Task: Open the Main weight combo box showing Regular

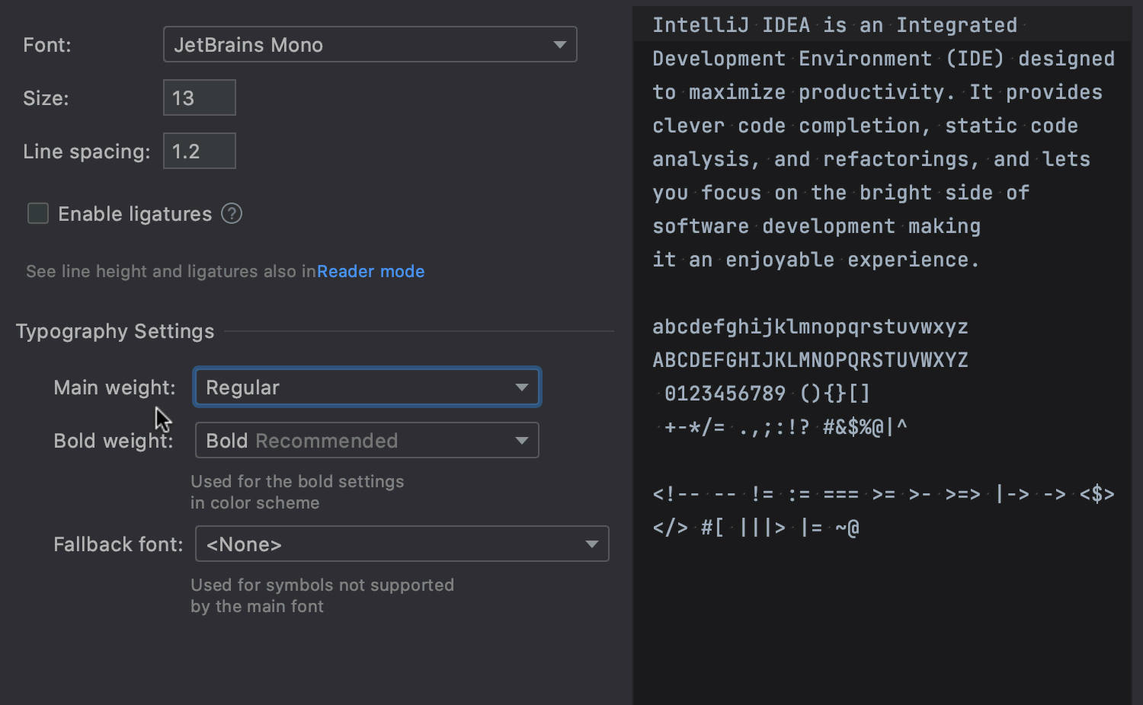Action: [367, 387]
